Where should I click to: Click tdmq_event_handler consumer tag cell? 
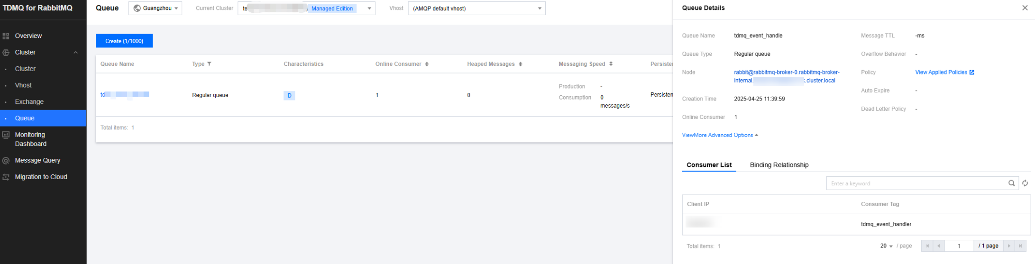pyautogui.click(x=886, y=224)
